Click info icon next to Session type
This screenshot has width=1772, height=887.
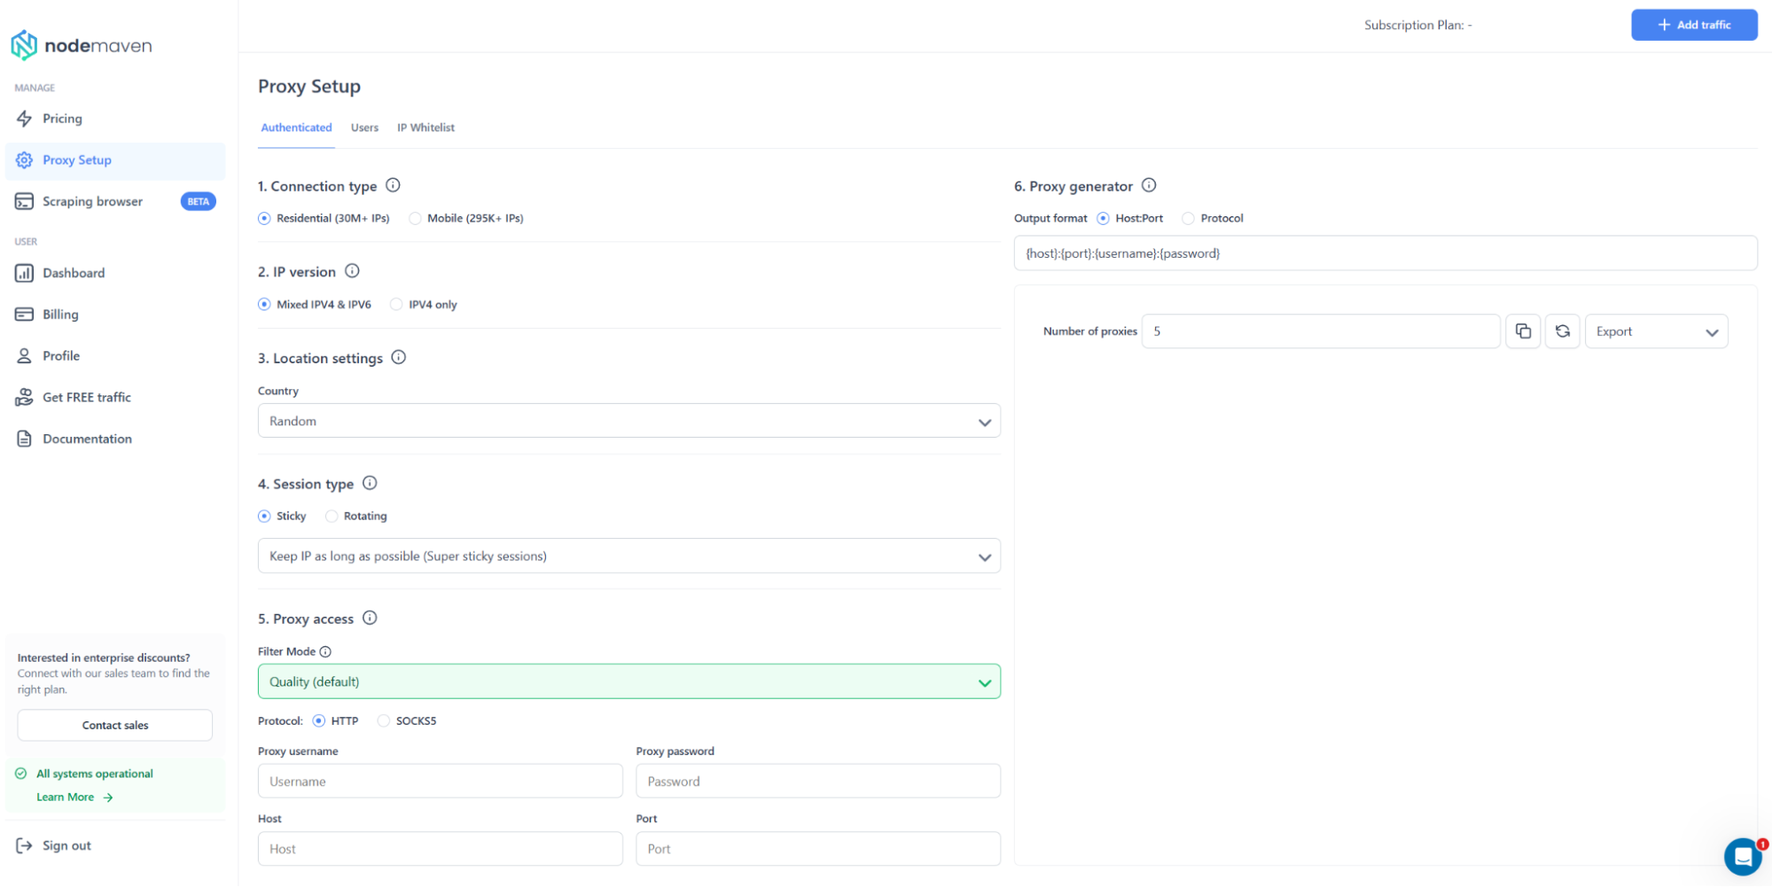click(x=370, y=483)
